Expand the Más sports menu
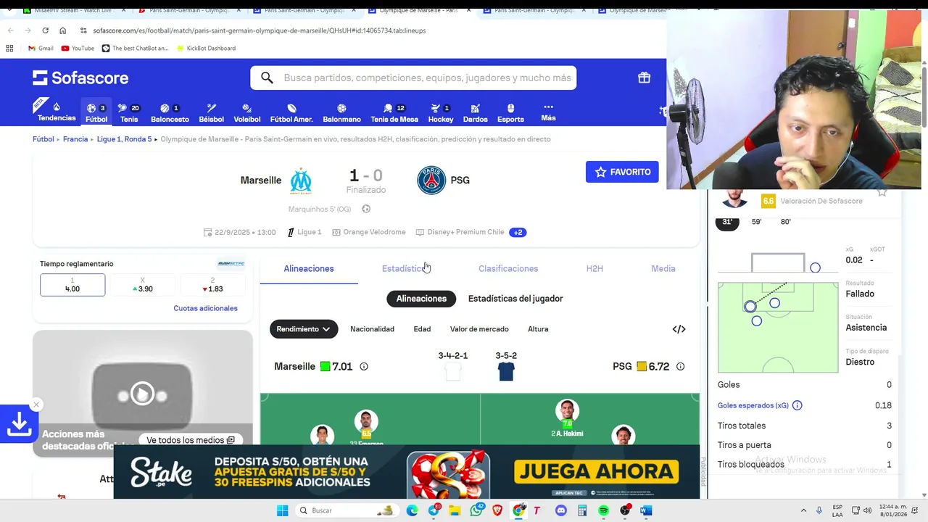This screenshot has height=522, width=928. point(548,112)
